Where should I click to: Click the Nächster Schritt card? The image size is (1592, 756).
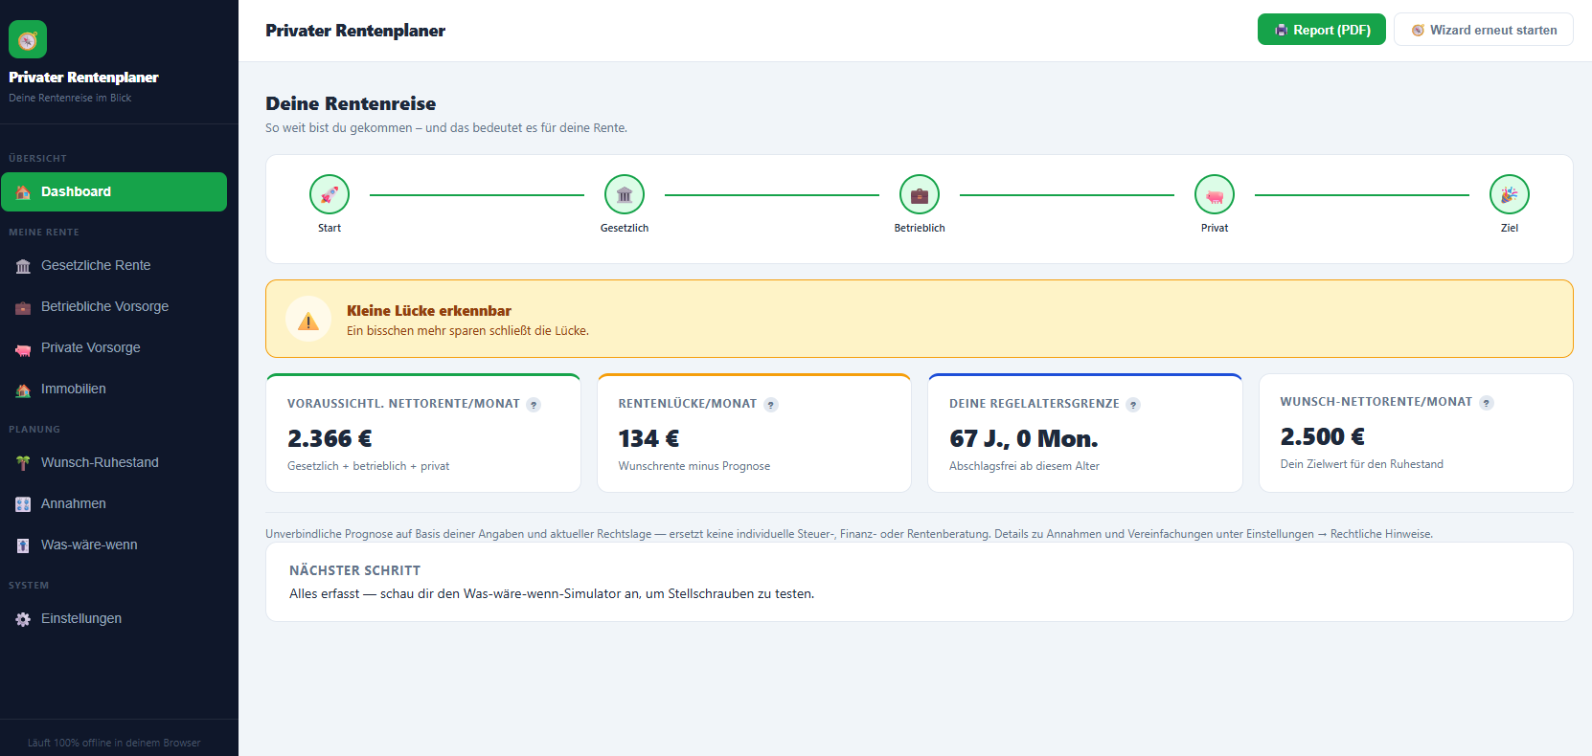(x=920, y=582)
